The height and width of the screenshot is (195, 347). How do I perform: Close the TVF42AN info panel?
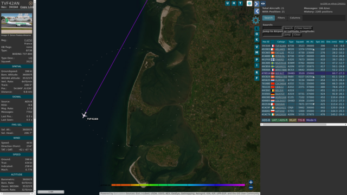[x=31, y=3]
